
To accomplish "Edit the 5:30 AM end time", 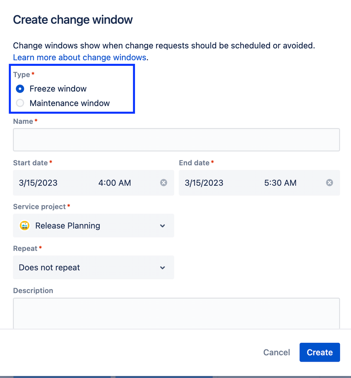I will (280, 183).
